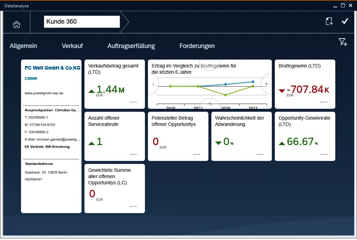357x240 pixels.
Task: Click the PC Welt GmbH & Co.KG name
Action: click(52, 68)
